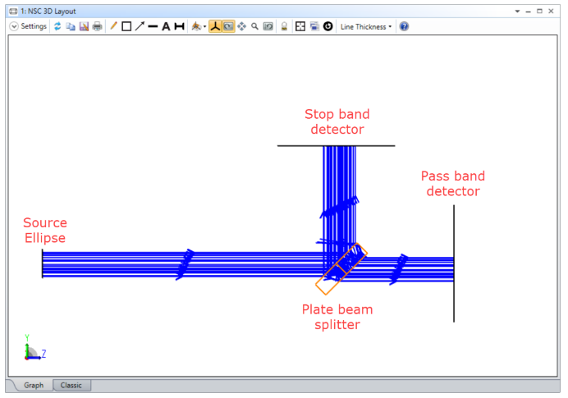This screenshot has height=398, width=568.
Task: Select the arrow annotation tool
Action: [140, 26]
